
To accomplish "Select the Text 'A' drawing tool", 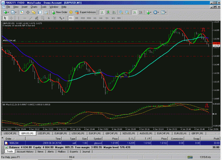I will tap(49, 18).
